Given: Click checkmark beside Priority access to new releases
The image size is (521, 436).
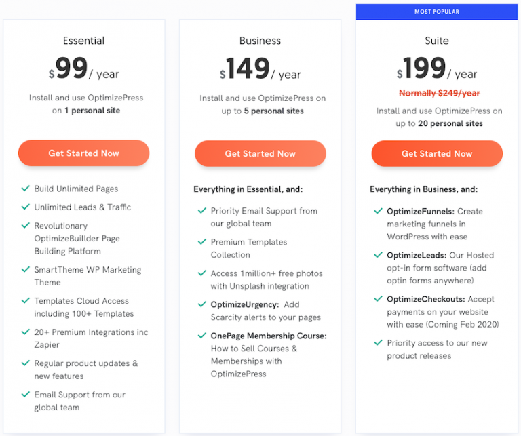Looking at the screenshot, I should point(378,342).
